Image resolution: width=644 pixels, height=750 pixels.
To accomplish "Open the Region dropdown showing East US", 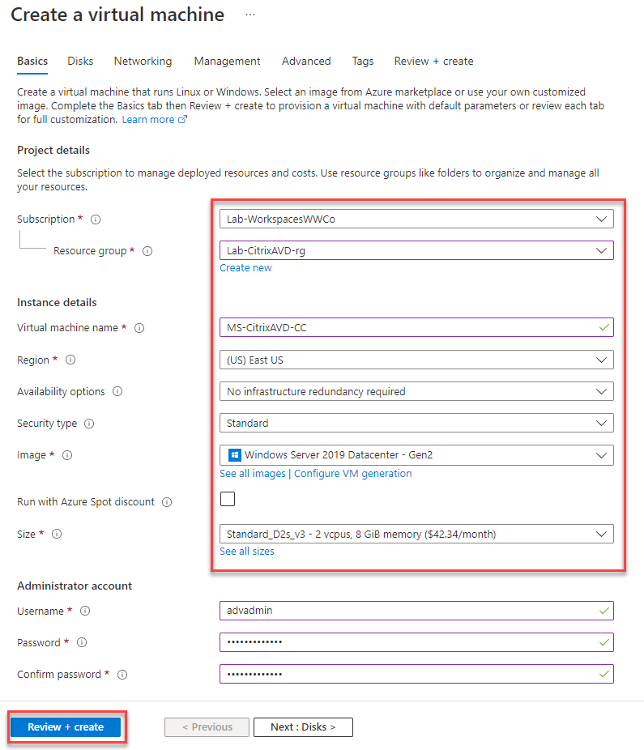I will click(x=416, y=360).
